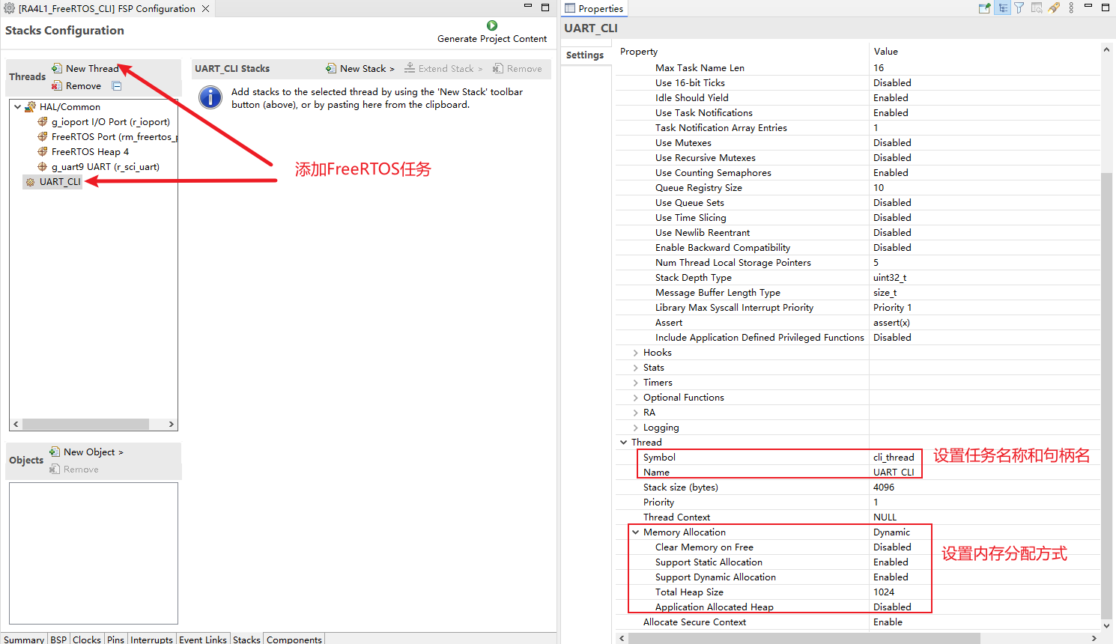Click the Stack size value 4096

(x=884, y=487)
